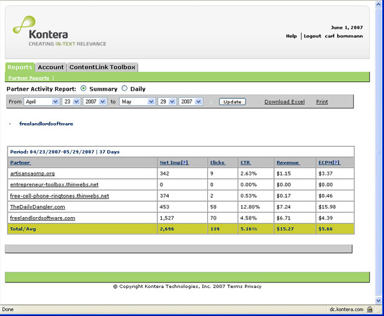Click the Download Excel link
This screenshot has width=384, height=316.
(x=284, y=101)
